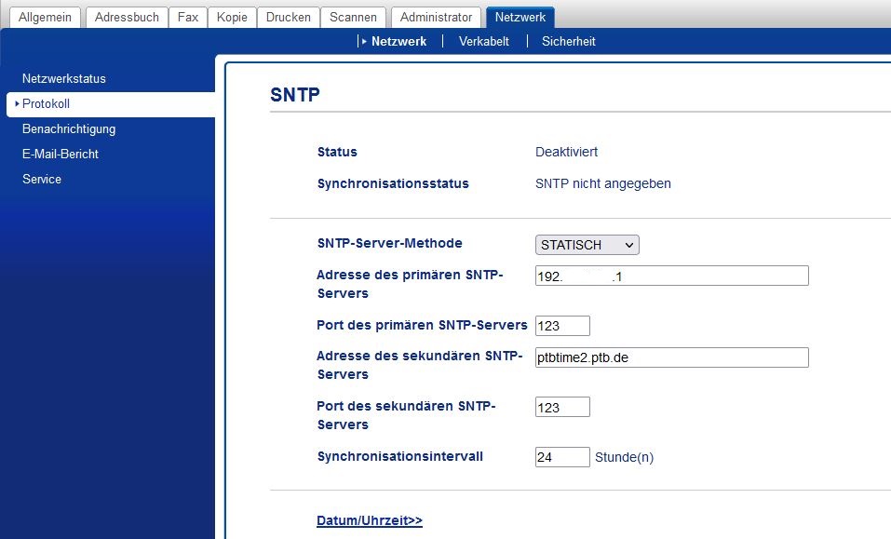The image size is (891, 539).
Task: Open the Allgemein tab
Action: tap(46, 17)
